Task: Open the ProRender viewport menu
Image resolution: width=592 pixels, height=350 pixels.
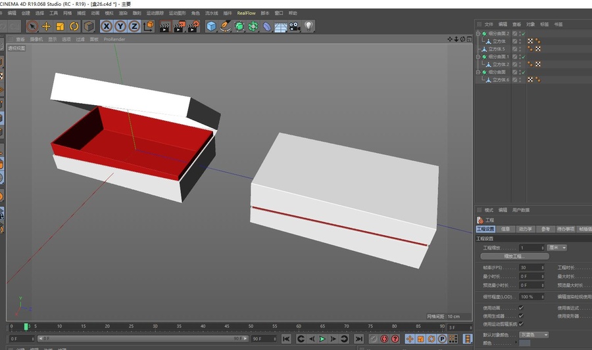Action: pos(114,39)
